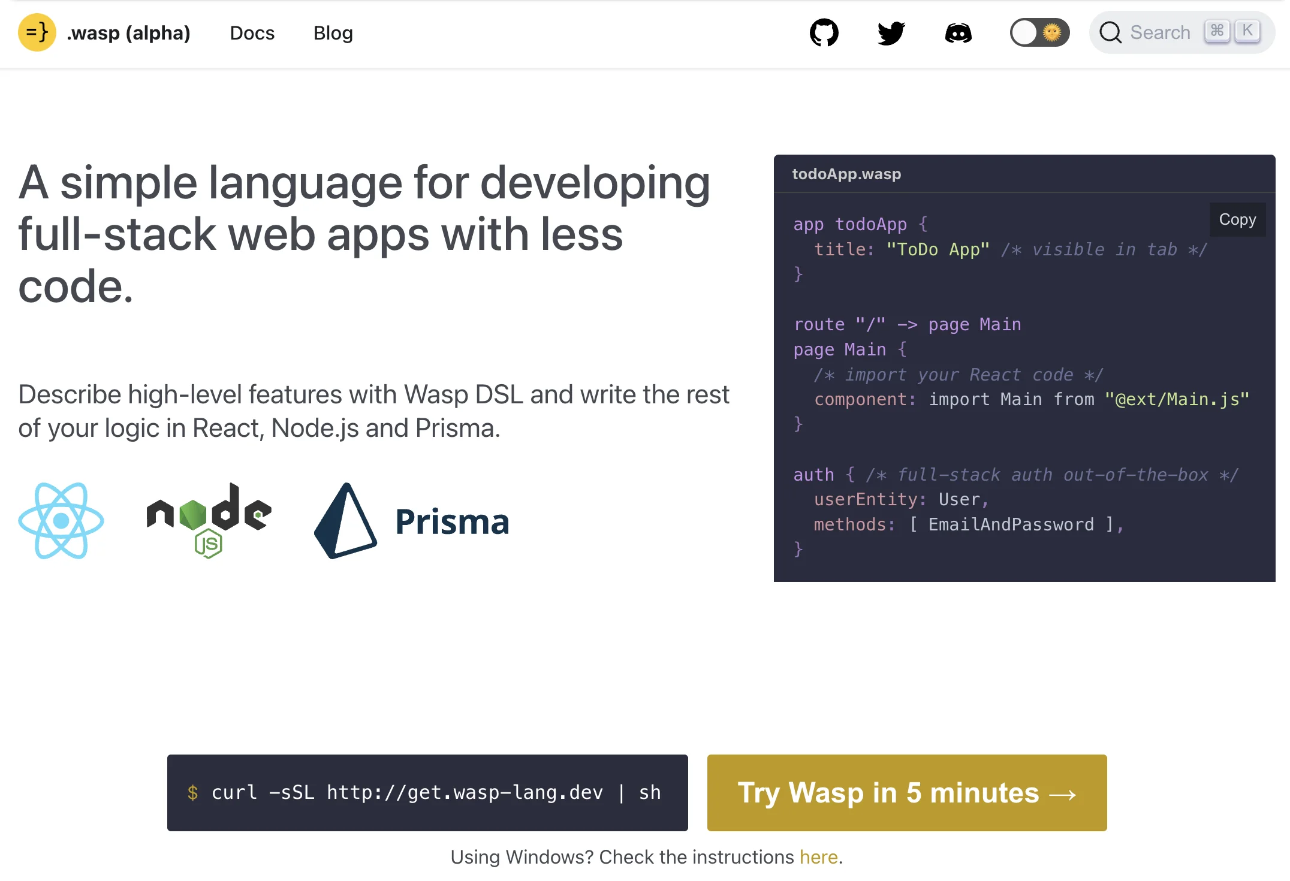Toggle the dark/light mode switch
Viewport: 1290px width, 881px height.
(x=1040, y=32)
